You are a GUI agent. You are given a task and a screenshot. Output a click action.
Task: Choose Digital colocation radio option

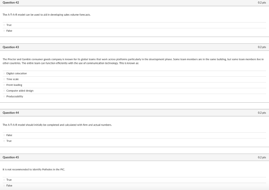tap(4, 74)
